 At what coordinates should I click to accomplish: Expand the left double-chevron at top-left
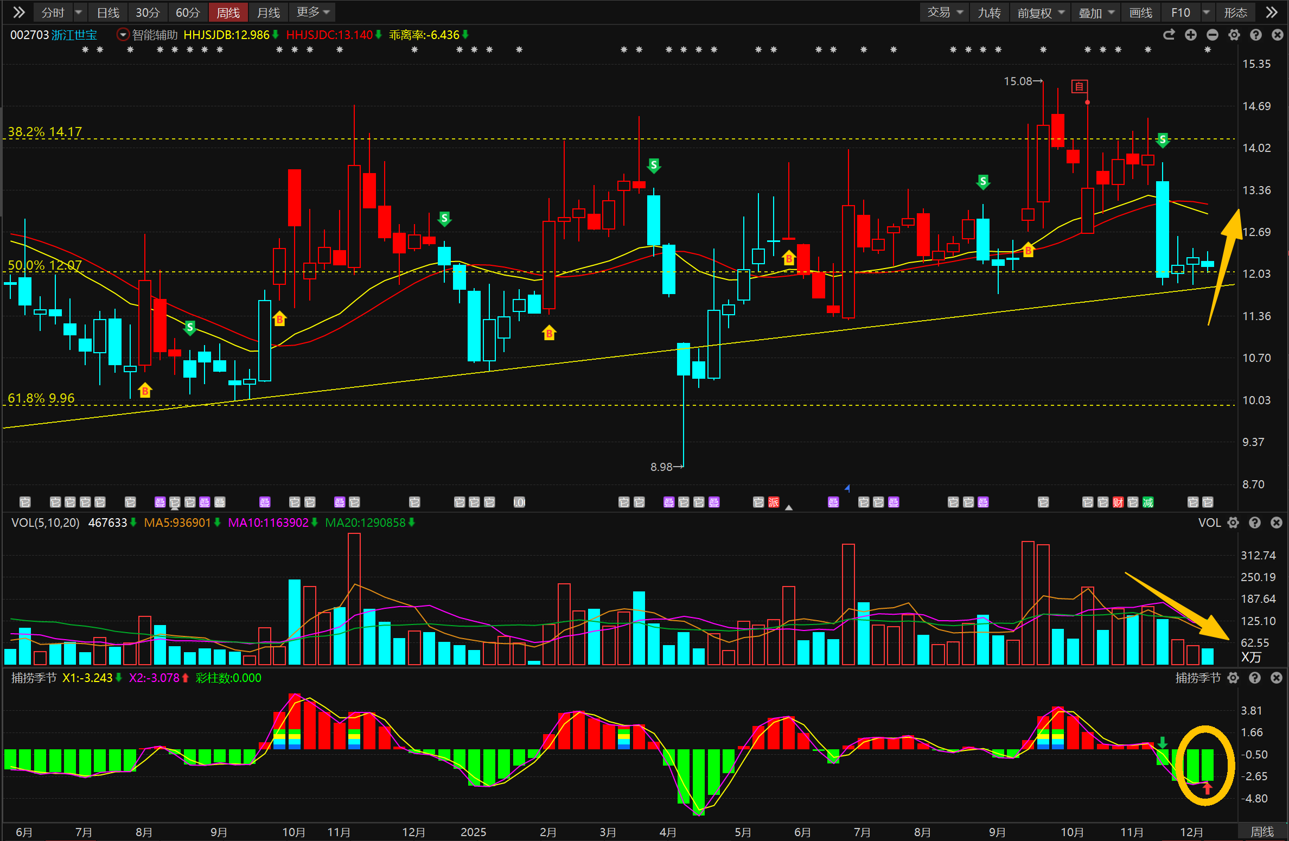(x=19, y=12)
